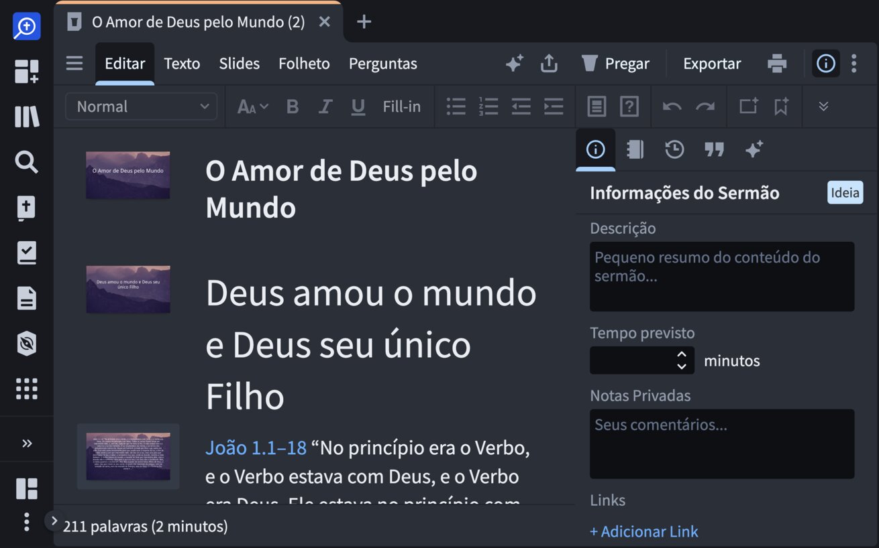This screenshot has width=879, height=548.
Task: Open the AI sparkle assistant in top bar
Action: [514, 64]
